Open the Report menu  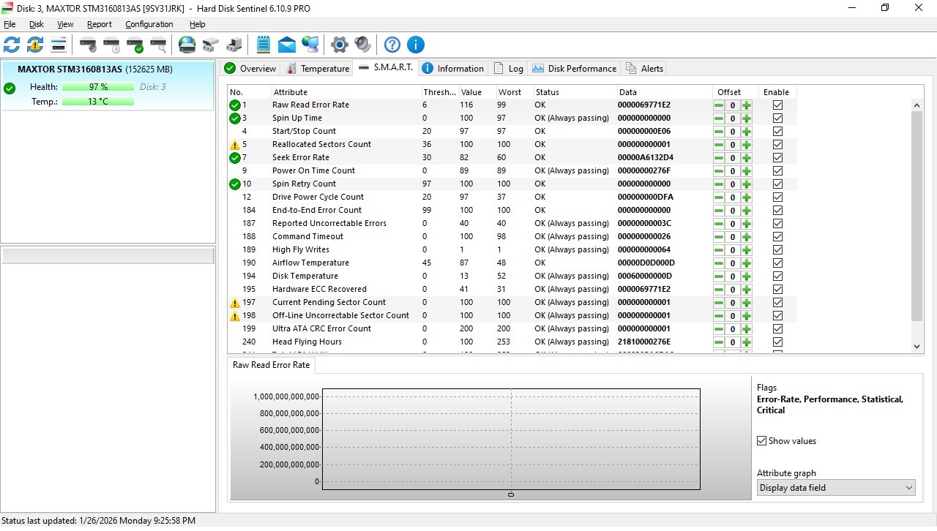pos(100,24)
